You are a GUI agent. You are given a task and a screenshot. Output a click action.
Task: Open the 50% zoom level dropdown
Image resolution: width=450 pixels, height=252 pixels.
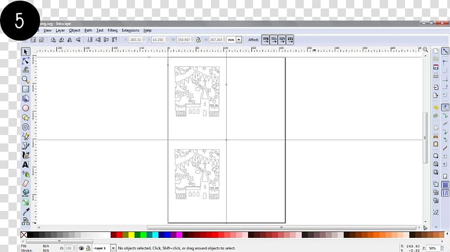point(433,247)
